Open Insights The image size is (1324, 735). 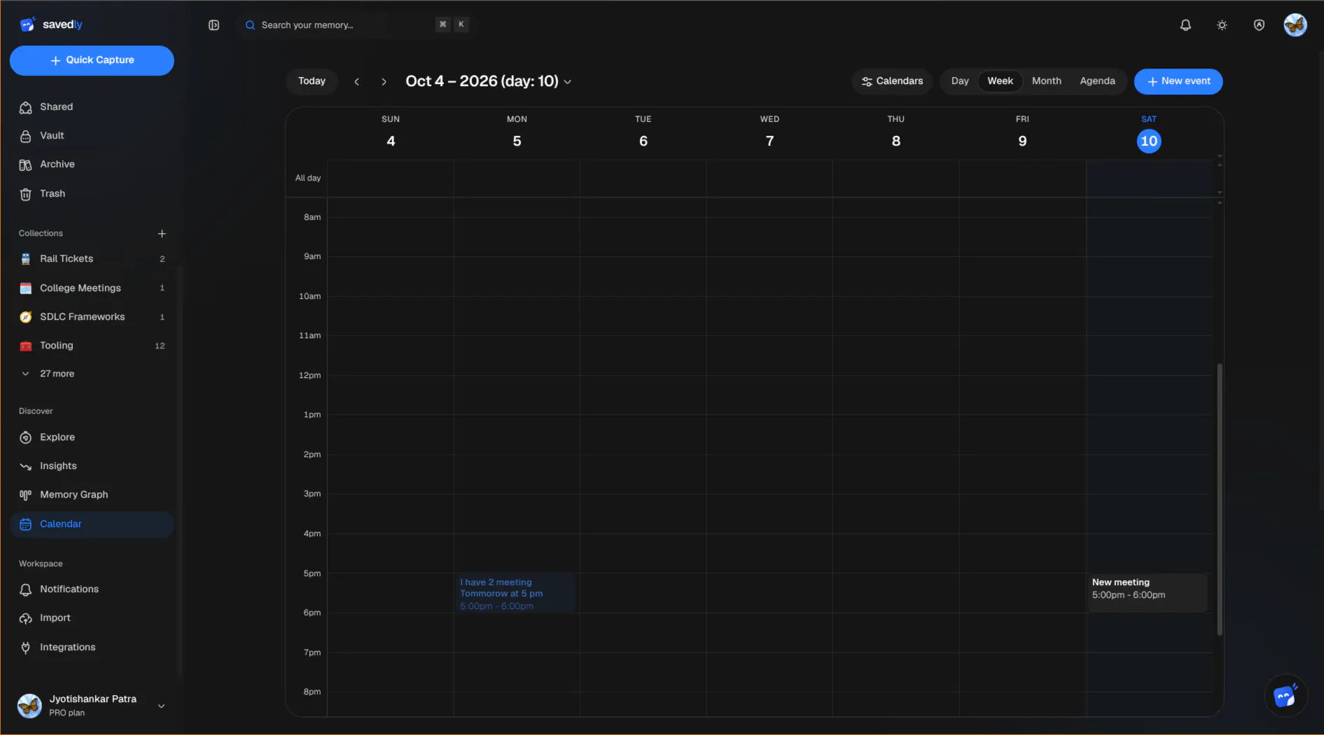92,466
